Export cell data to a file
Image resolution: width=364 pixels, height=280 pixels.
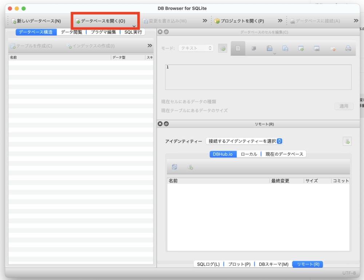[285, 47]
